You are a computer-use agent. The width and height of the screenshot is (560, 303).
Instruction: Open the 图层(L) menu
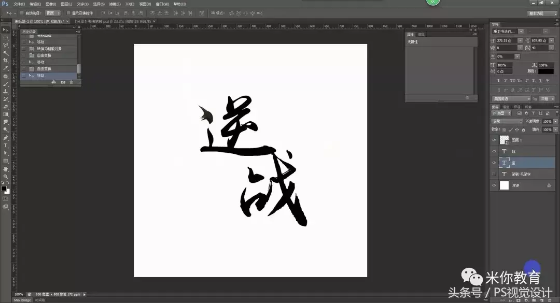(x=66, y=4)
